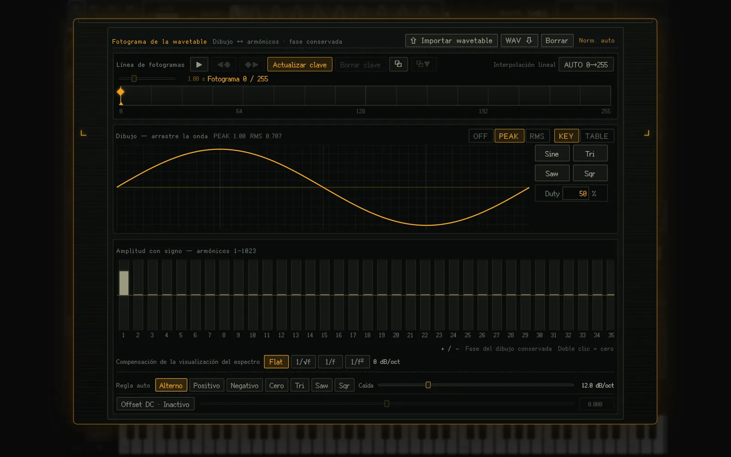Click the Caída dB/oct slider handle
The width and height of the screenshot is (731, 457).
pyautogui.click(x=428, y=385)
